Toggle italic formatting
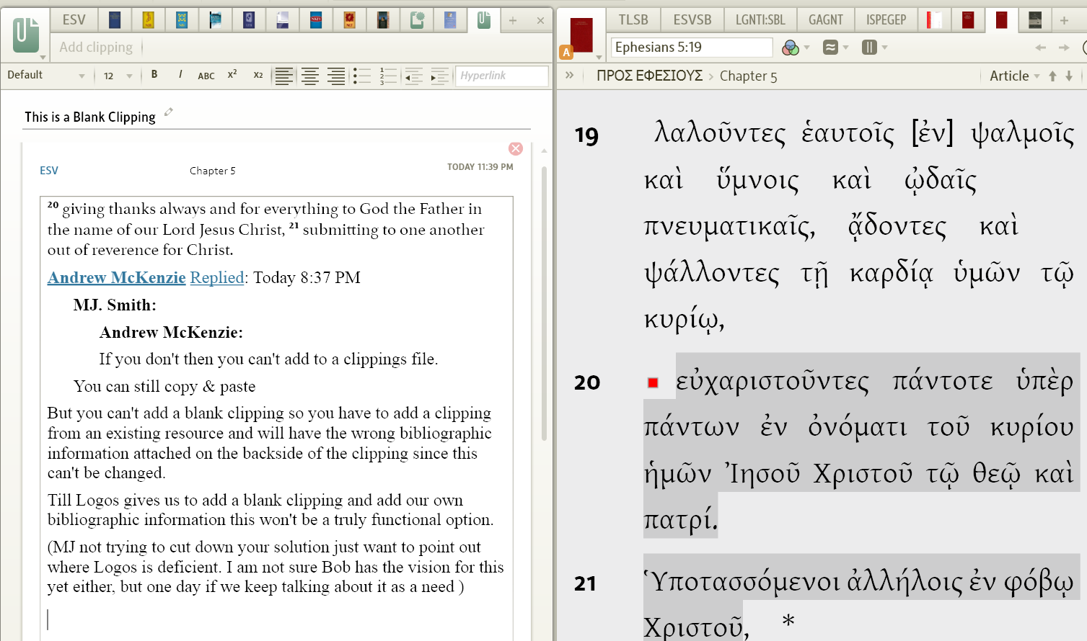This screenshot has width=1087, height=641. (x=180, y=75)
